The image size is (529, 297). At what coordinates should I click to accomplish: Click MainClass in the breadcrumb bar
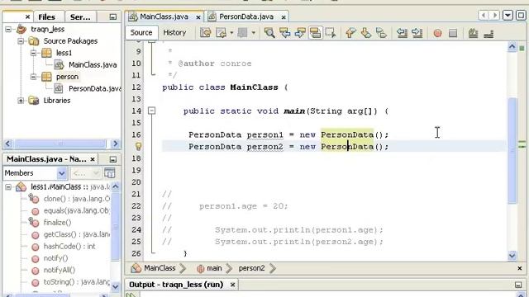[160, 268]
